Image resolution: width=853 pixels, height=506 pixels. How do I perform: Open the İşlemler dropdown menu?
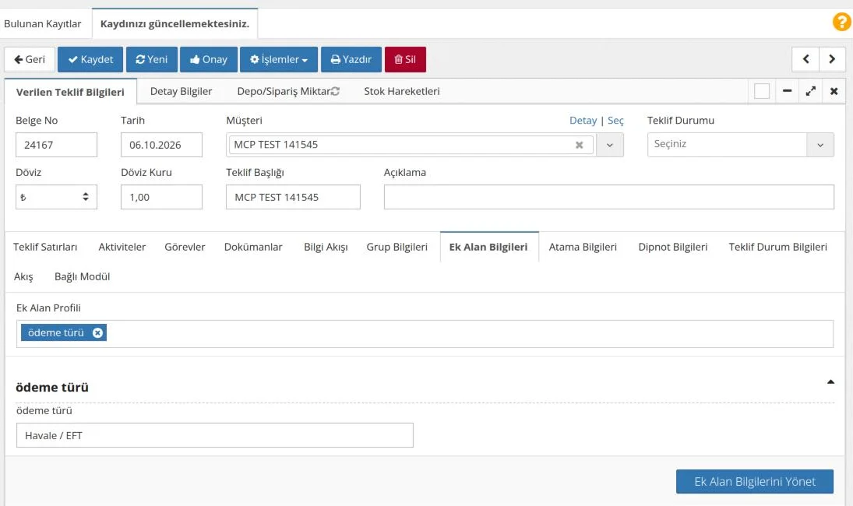coord(279,59)
